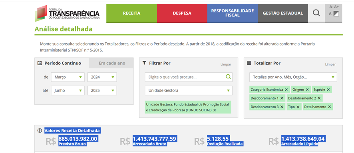Open the Totalize por Ano, Mês dropdown
The height and width of the screenshot is (153, 354).
tap(293, 77)
